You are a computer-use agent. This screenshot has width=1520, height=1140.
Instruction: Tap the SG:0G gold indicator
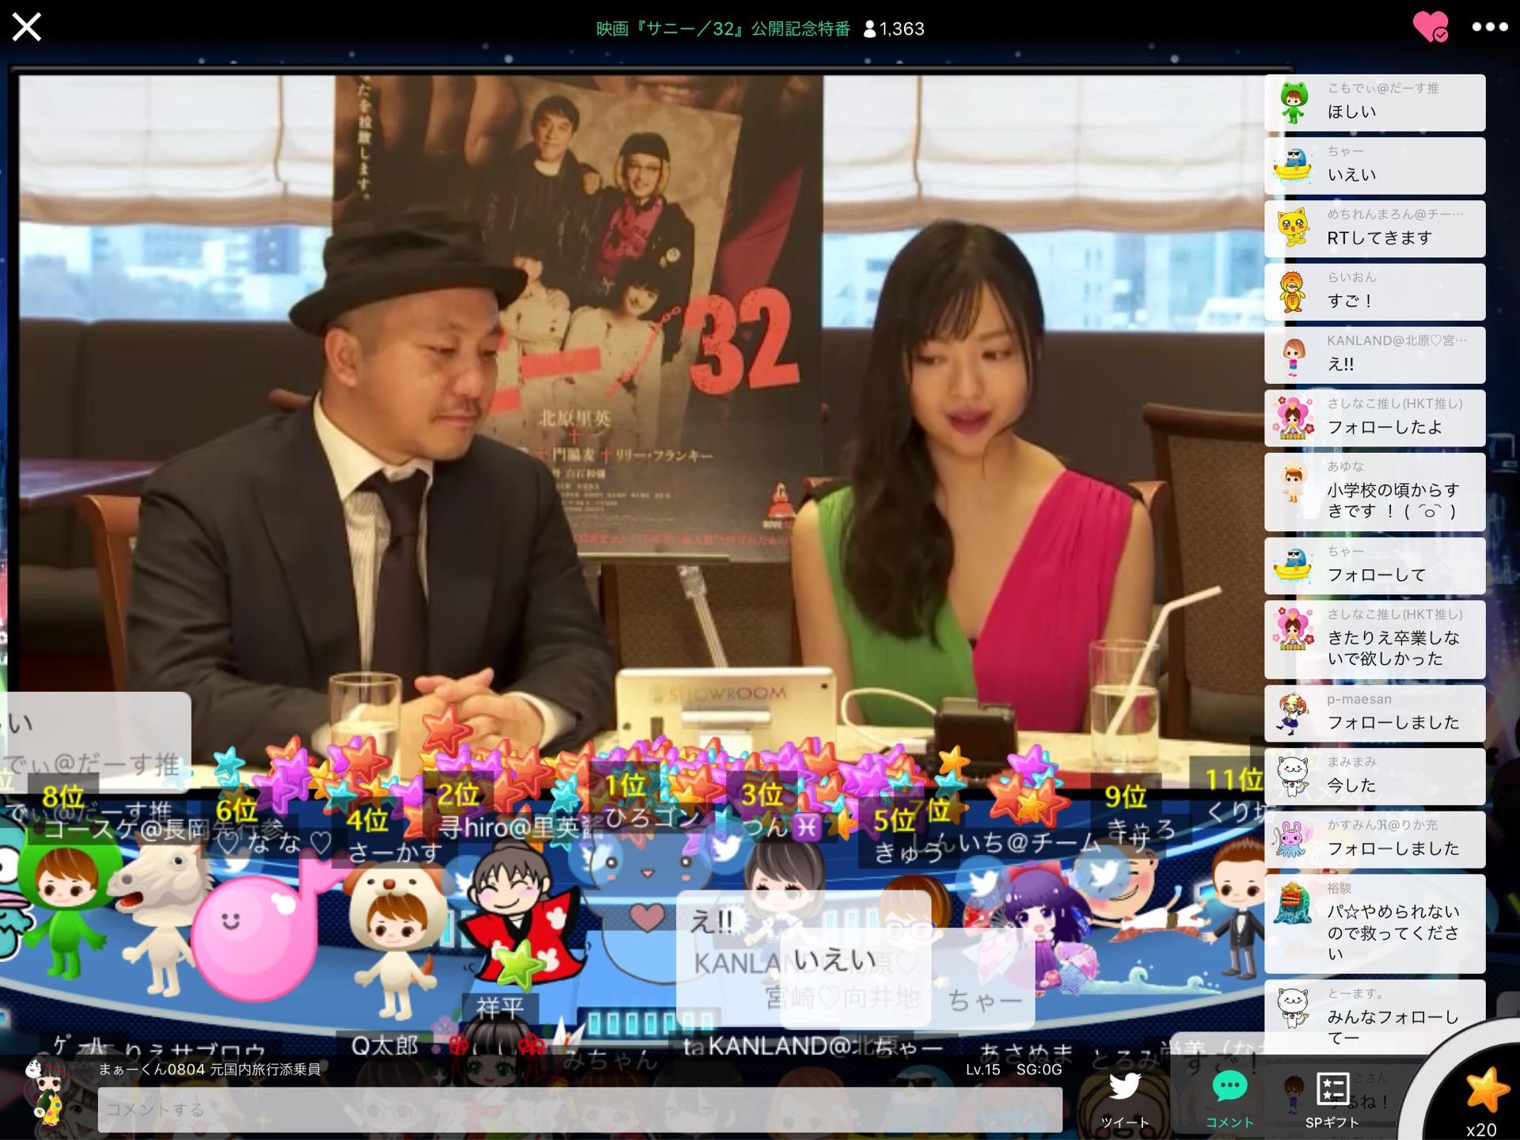point(1039,1070)
